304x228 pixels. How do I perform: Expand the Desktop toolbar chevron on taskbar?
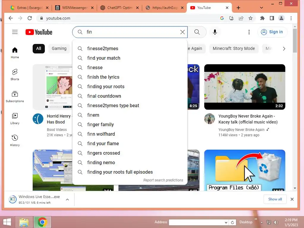256,219
